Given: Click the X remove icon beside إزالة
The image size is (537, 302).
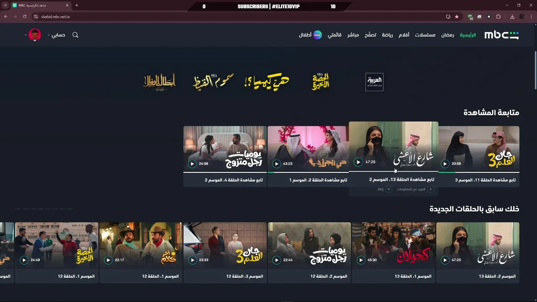Looking at the screenshot, I should tap(388, 189).
